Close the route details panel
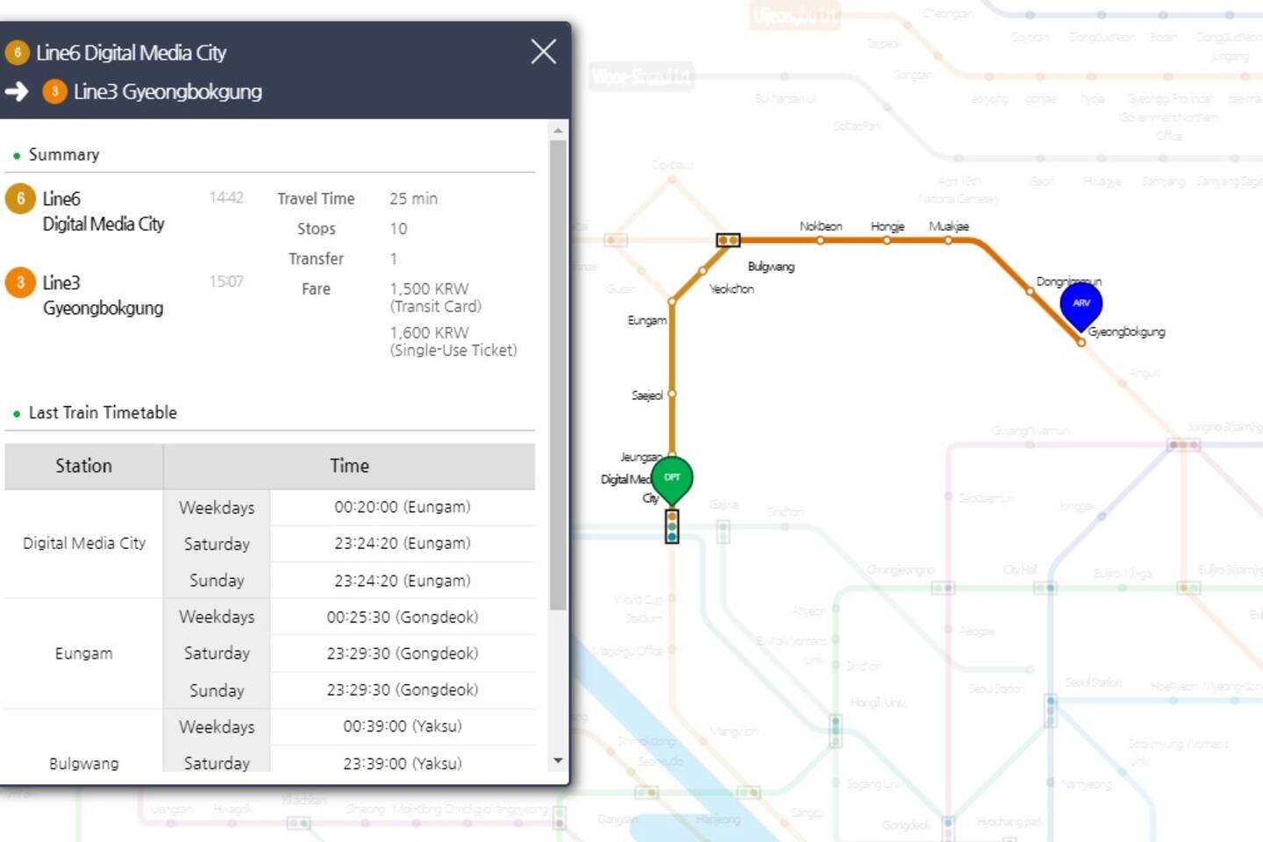This screenshot has height=842, width=1263. click(x=543, y=52)
